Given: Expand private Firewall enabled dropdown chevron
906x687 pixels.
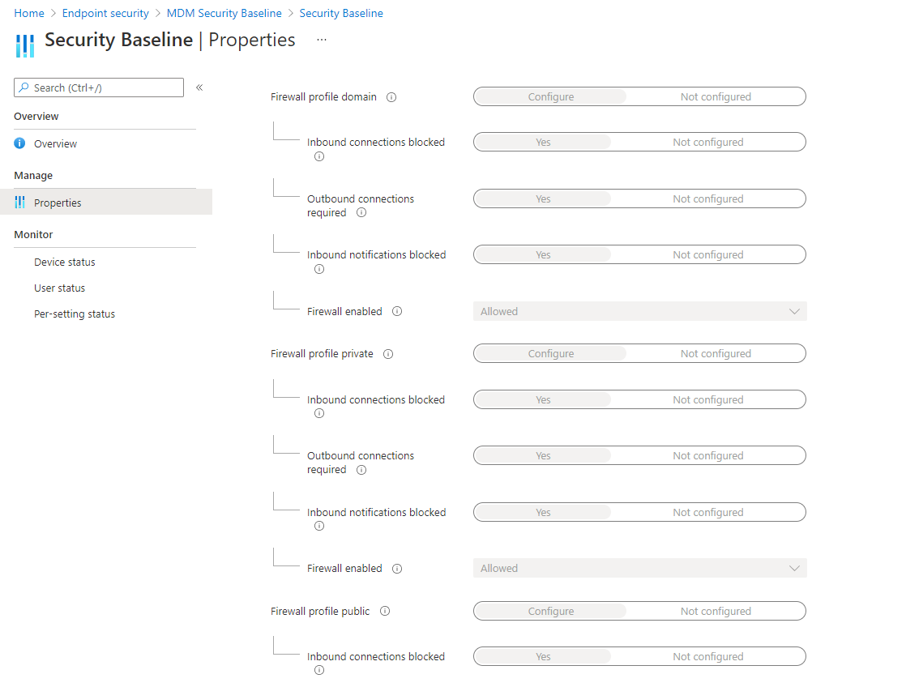Looking at the screenshot, I should click(x=794, y=569).
